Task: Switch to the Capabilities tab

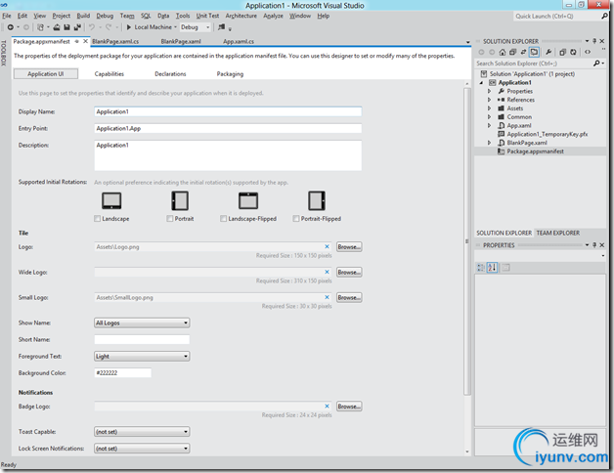Action: click(109, 74)
